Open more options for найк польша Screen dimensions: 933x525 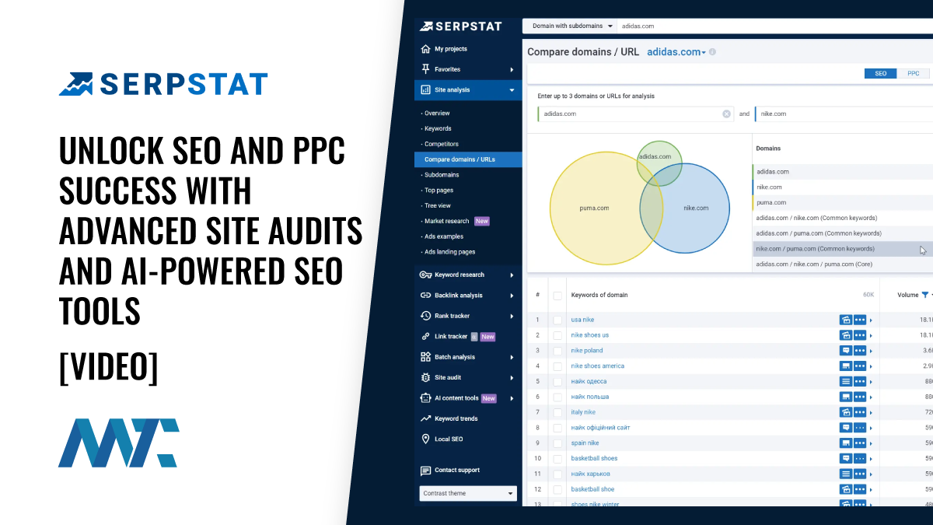[x=859, y=397]
